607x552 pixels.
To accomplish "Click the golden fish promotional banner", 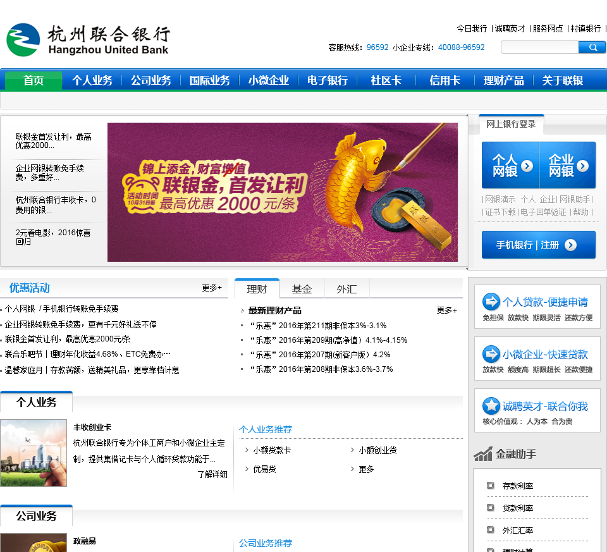I will pyautogui.click(x=283, y=192).
